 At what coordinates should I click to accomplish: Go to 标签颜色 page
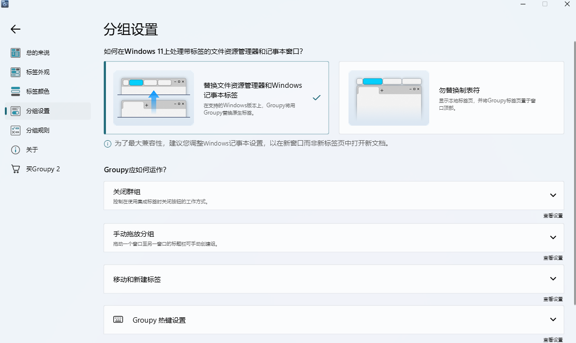coord(48,91)
